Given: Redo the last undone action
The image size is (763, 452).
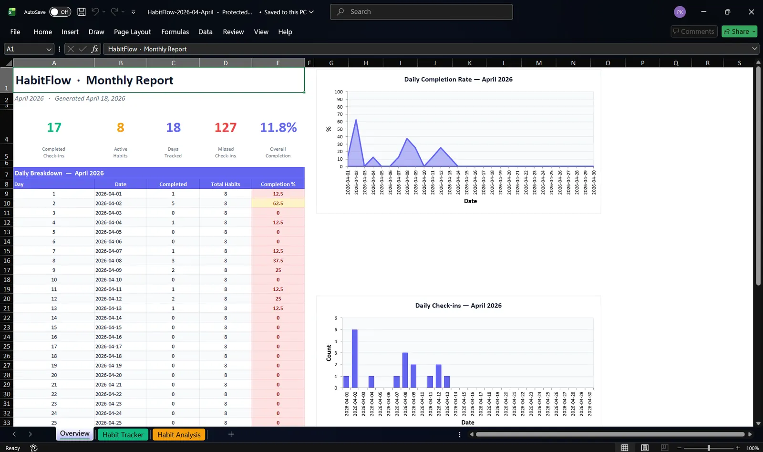Looking at the screenshot, I should 114,12.
